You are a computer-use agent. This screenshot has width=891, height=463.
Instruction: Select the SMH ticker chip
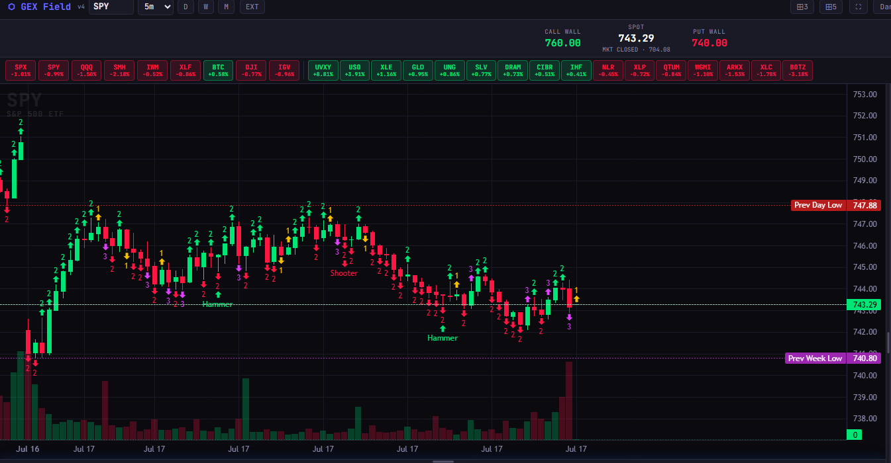119,70
